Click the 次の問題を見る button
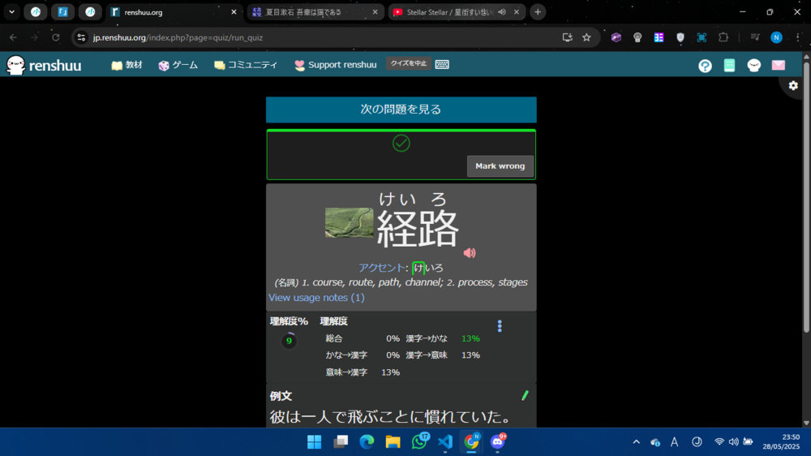 pos(401,110)
